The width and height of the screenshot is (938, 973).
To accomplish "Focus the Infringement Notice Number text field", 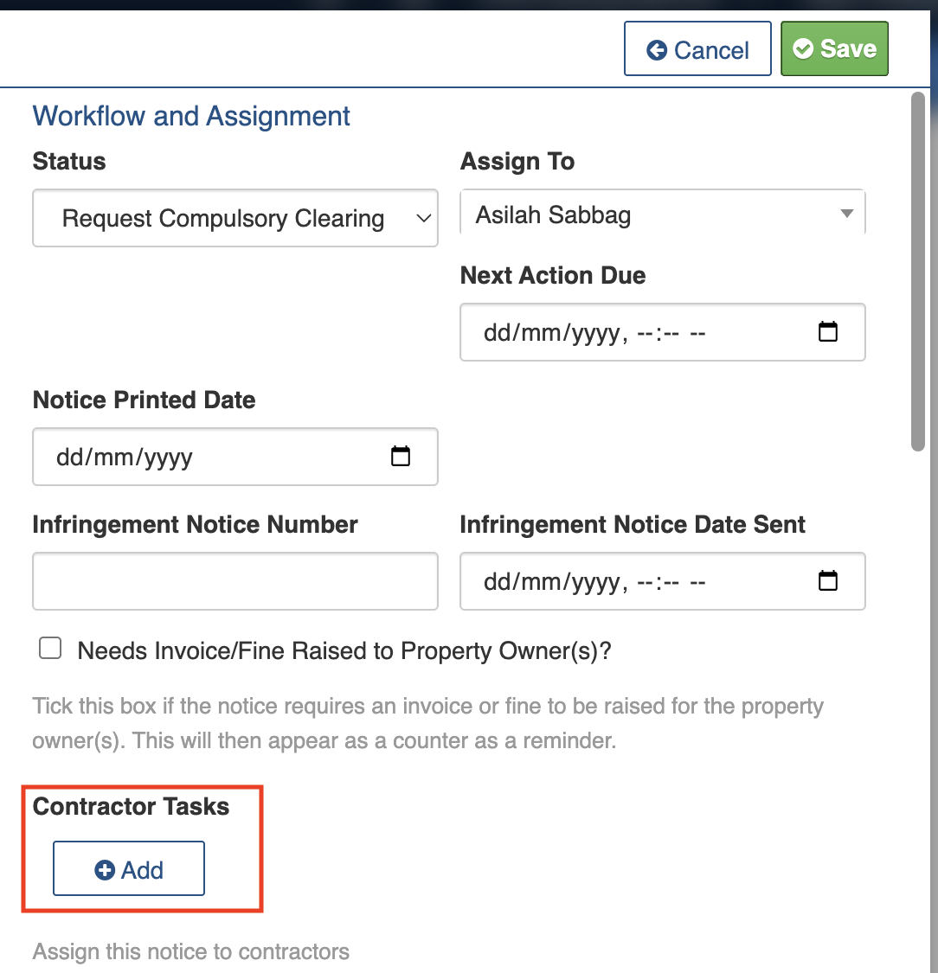I will (x=234, y=581).
